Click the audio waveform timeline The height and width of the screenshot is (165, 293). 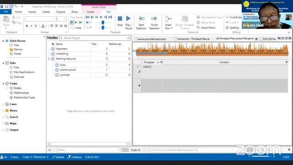[212, 49]
